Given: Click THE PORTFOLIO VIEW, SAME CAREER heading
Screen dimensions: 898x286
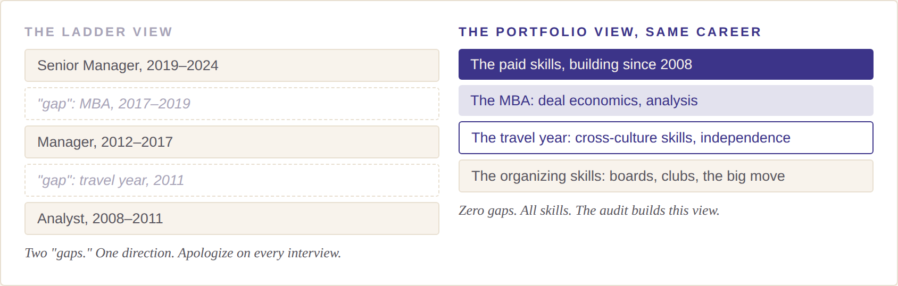Looking at the screenshot, I should [x=610, y=32].
